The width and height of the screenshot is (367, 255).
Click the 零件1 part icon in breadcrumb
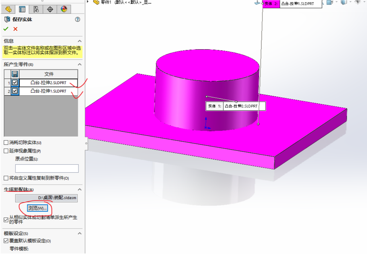pyautogui.click(x=96, y=2)
